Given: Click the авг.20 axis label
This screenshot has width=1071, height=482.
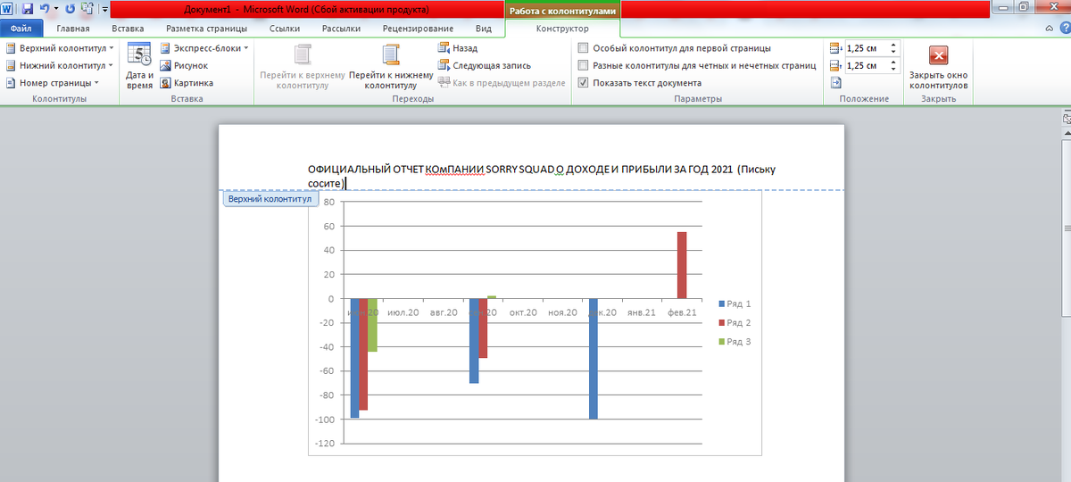Looking at the screenshot, I should tap(444, 312).
